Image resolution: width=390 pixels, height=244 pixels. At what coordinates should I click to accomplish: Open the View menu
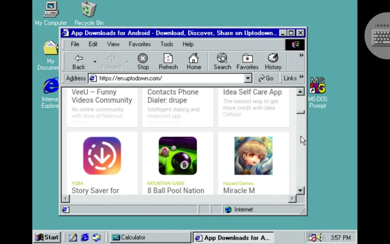(x=113, y=44)
